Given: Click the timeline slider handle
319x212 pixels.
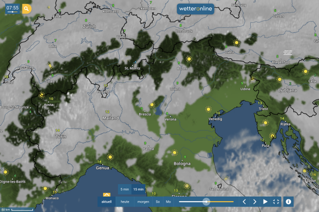Looking at the screenshot, I should pyautogui.click(x=206, y=202).
